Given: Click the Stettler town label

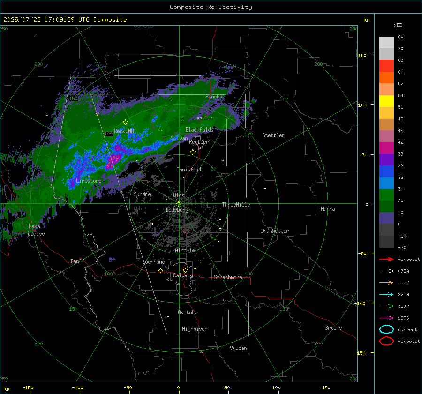Looking at the screenshot, I should [273, 135].
